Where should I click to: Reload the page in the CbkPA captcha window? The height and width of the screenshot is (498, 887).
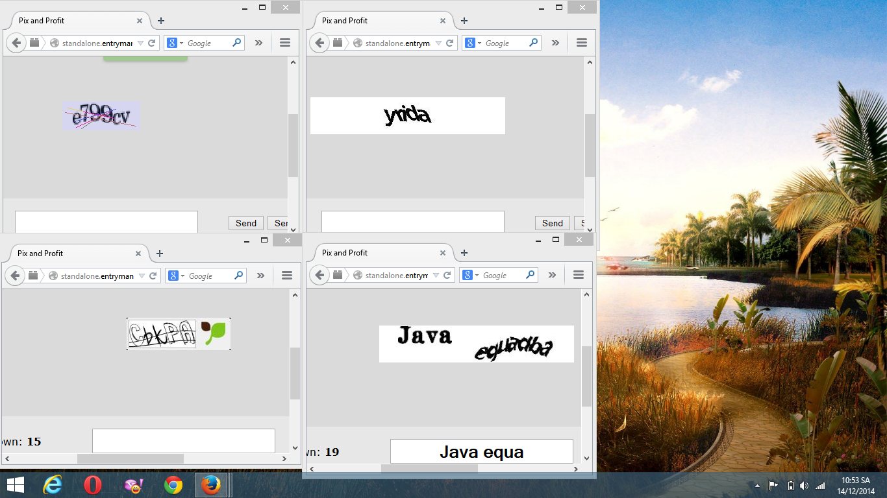click(x=153, y=276)
